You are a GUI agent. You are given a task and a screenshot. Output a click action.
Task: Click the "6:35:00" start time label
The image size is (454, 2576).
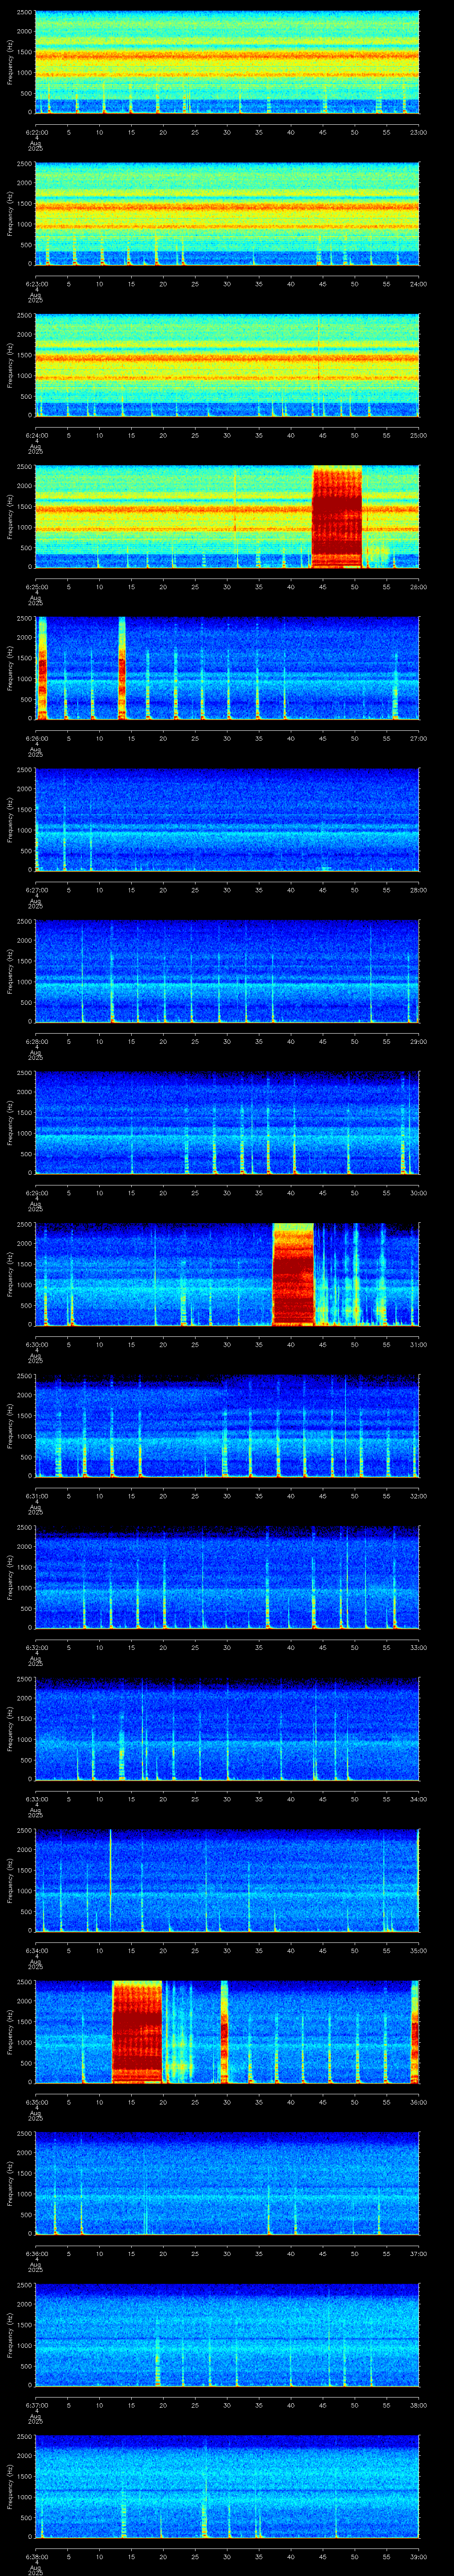(36, 2101)
